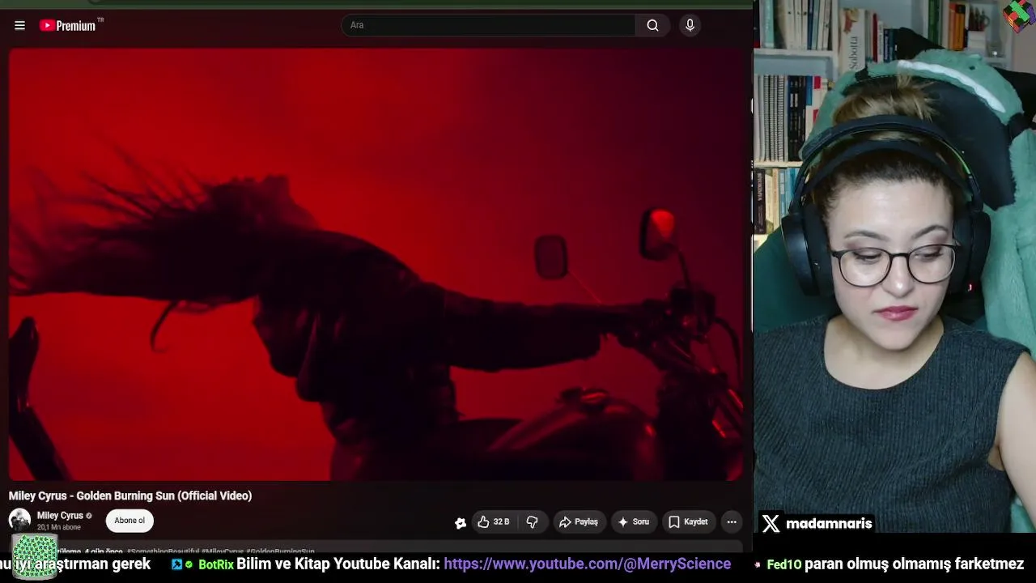This screenshot has width=1036, height=583.
Task: Open the Soru ask button
Action: click(634, 522)
